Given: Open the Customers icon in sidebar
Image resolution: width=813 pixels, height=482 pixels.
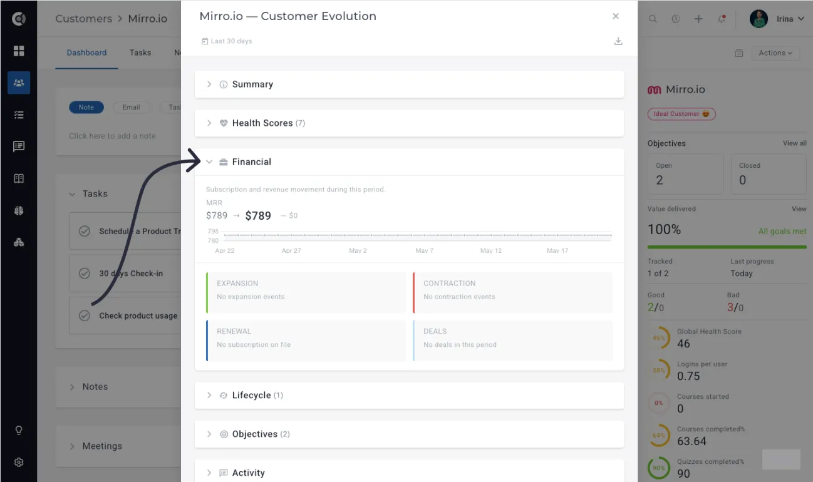Looking at the screenshot, I should 19,83.
